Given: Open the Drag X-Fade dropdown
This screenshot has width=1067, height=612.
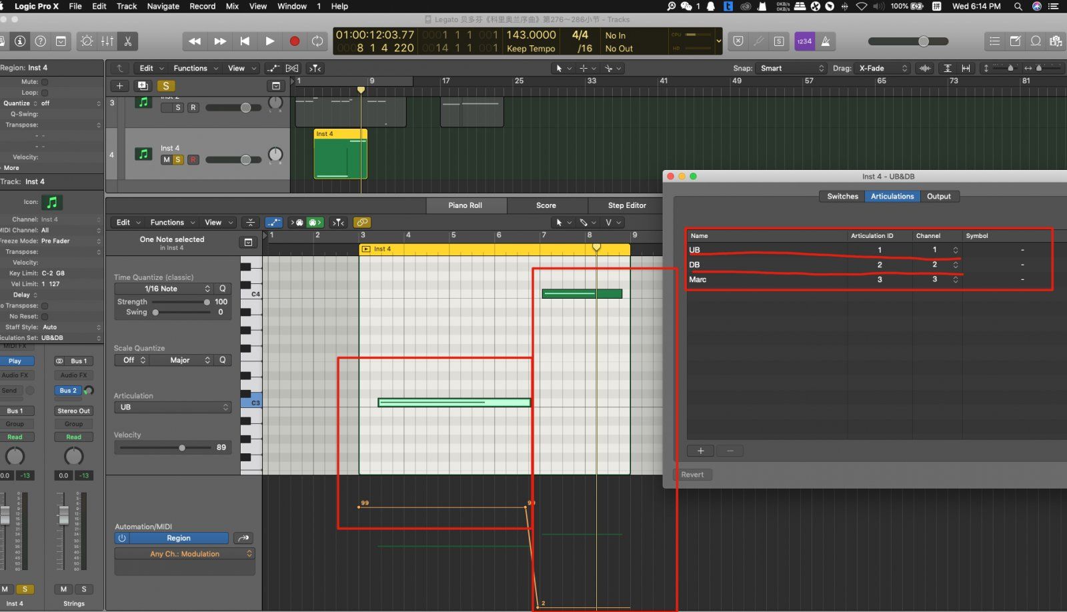Looking at the screenshot, I should tap(882, 68).
